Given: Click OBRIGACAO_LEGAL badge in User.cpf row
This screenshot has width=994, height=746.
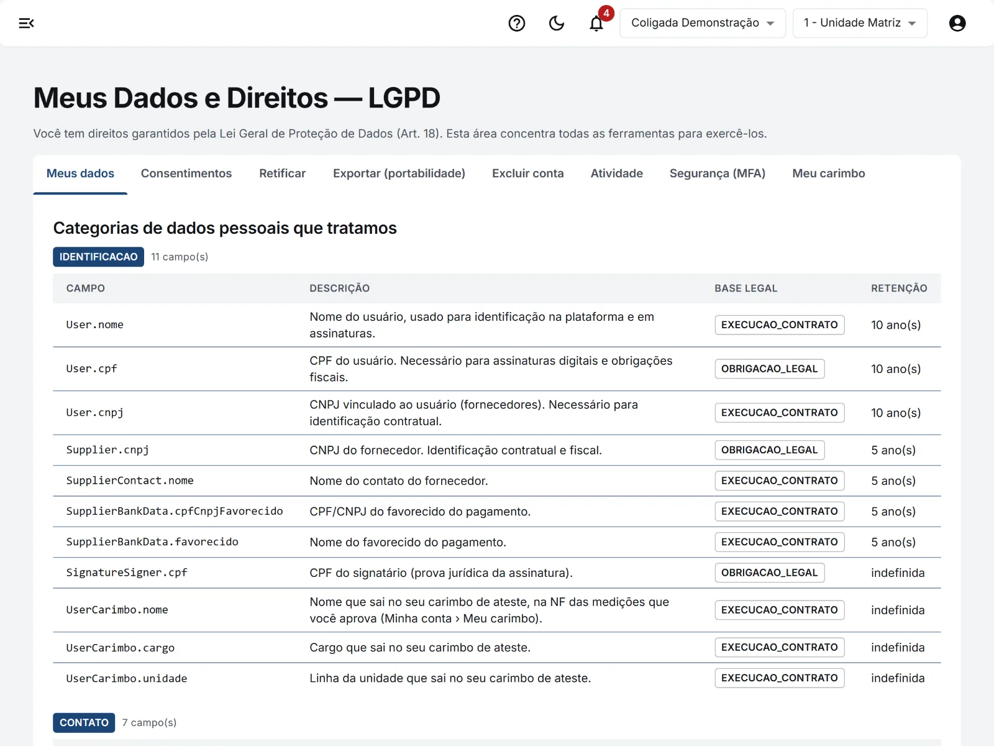Looking at the screenshot, I should click(770, 369).
